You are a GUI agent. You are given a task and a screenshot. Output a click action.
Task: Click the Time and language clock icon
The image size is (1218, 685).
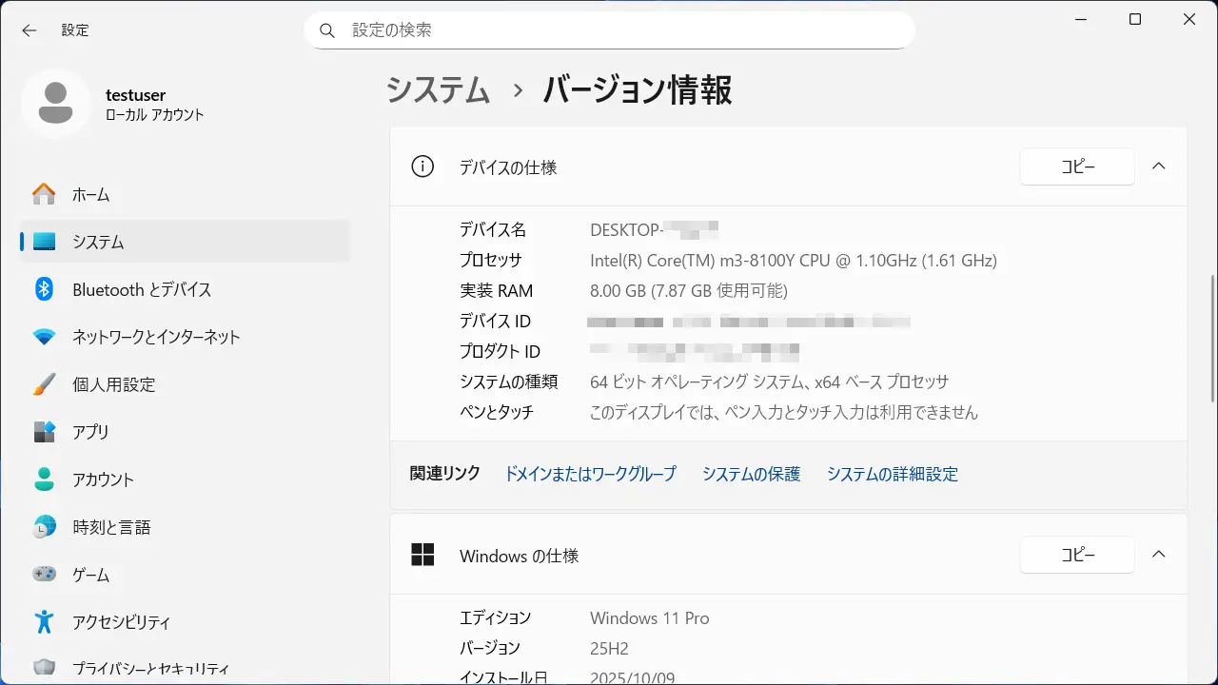coord(44,527)
